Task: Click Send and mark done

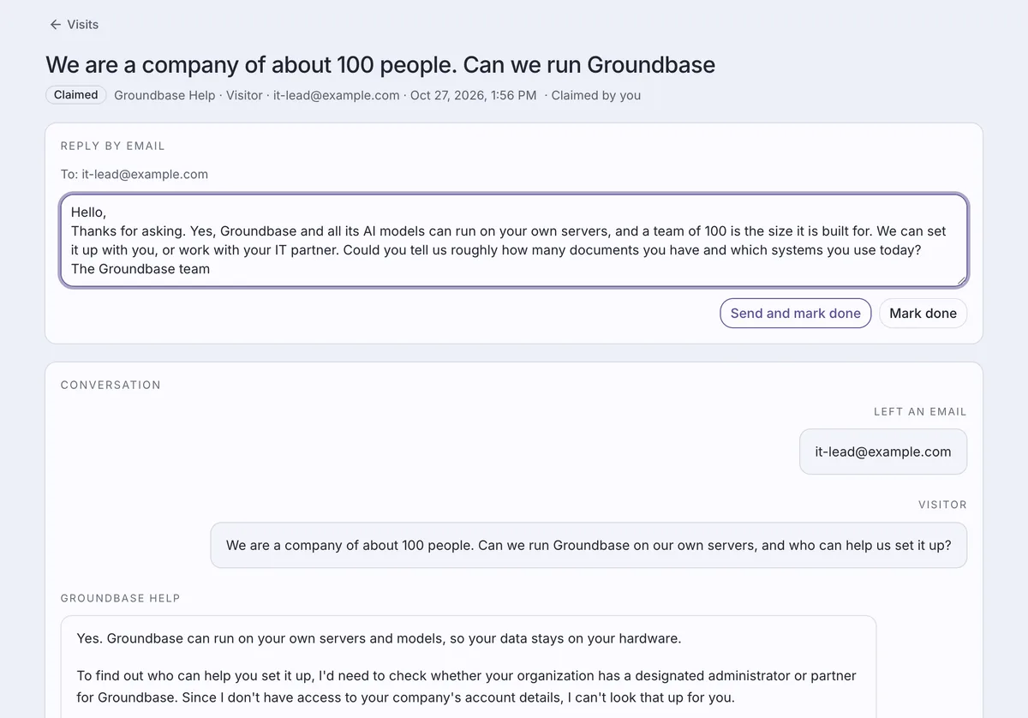Action: [x=796, y=314]
